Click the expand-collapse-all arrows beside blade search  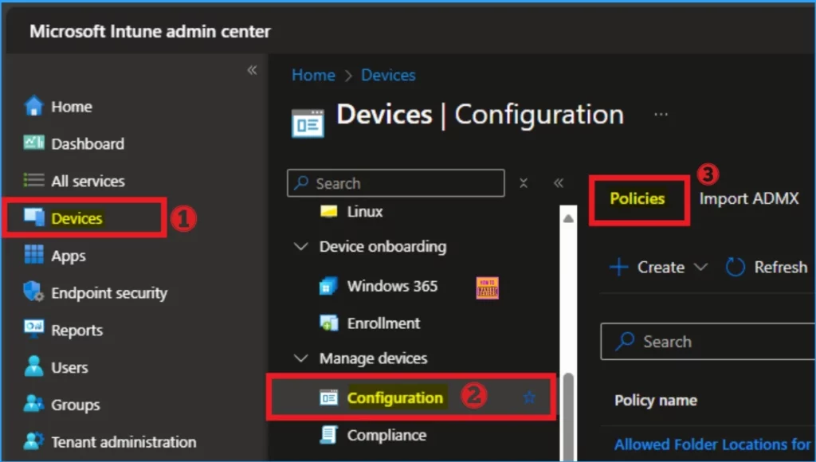click(x=524, y=183)
